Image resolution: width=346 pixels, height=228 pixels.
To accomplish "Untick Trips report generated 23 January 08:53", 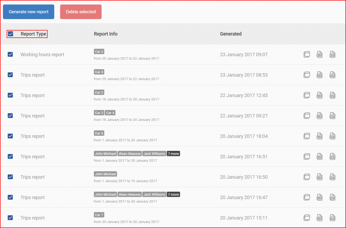I will pyautogui.click(x=10, y=75).
